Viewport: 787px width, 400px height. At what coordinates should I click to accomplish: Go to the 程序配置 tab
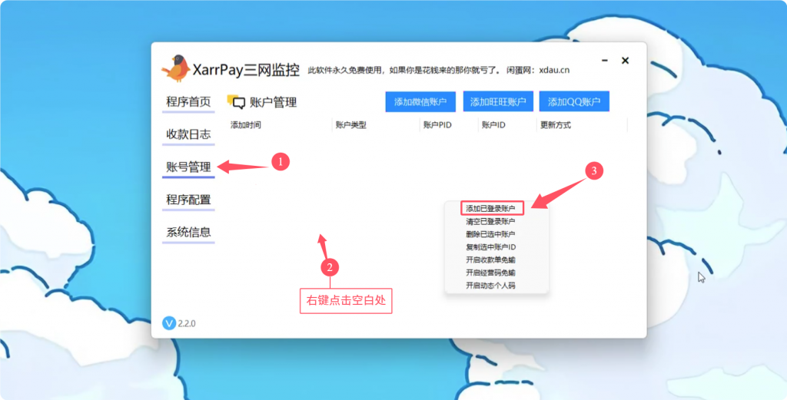(x=188, y=200)
